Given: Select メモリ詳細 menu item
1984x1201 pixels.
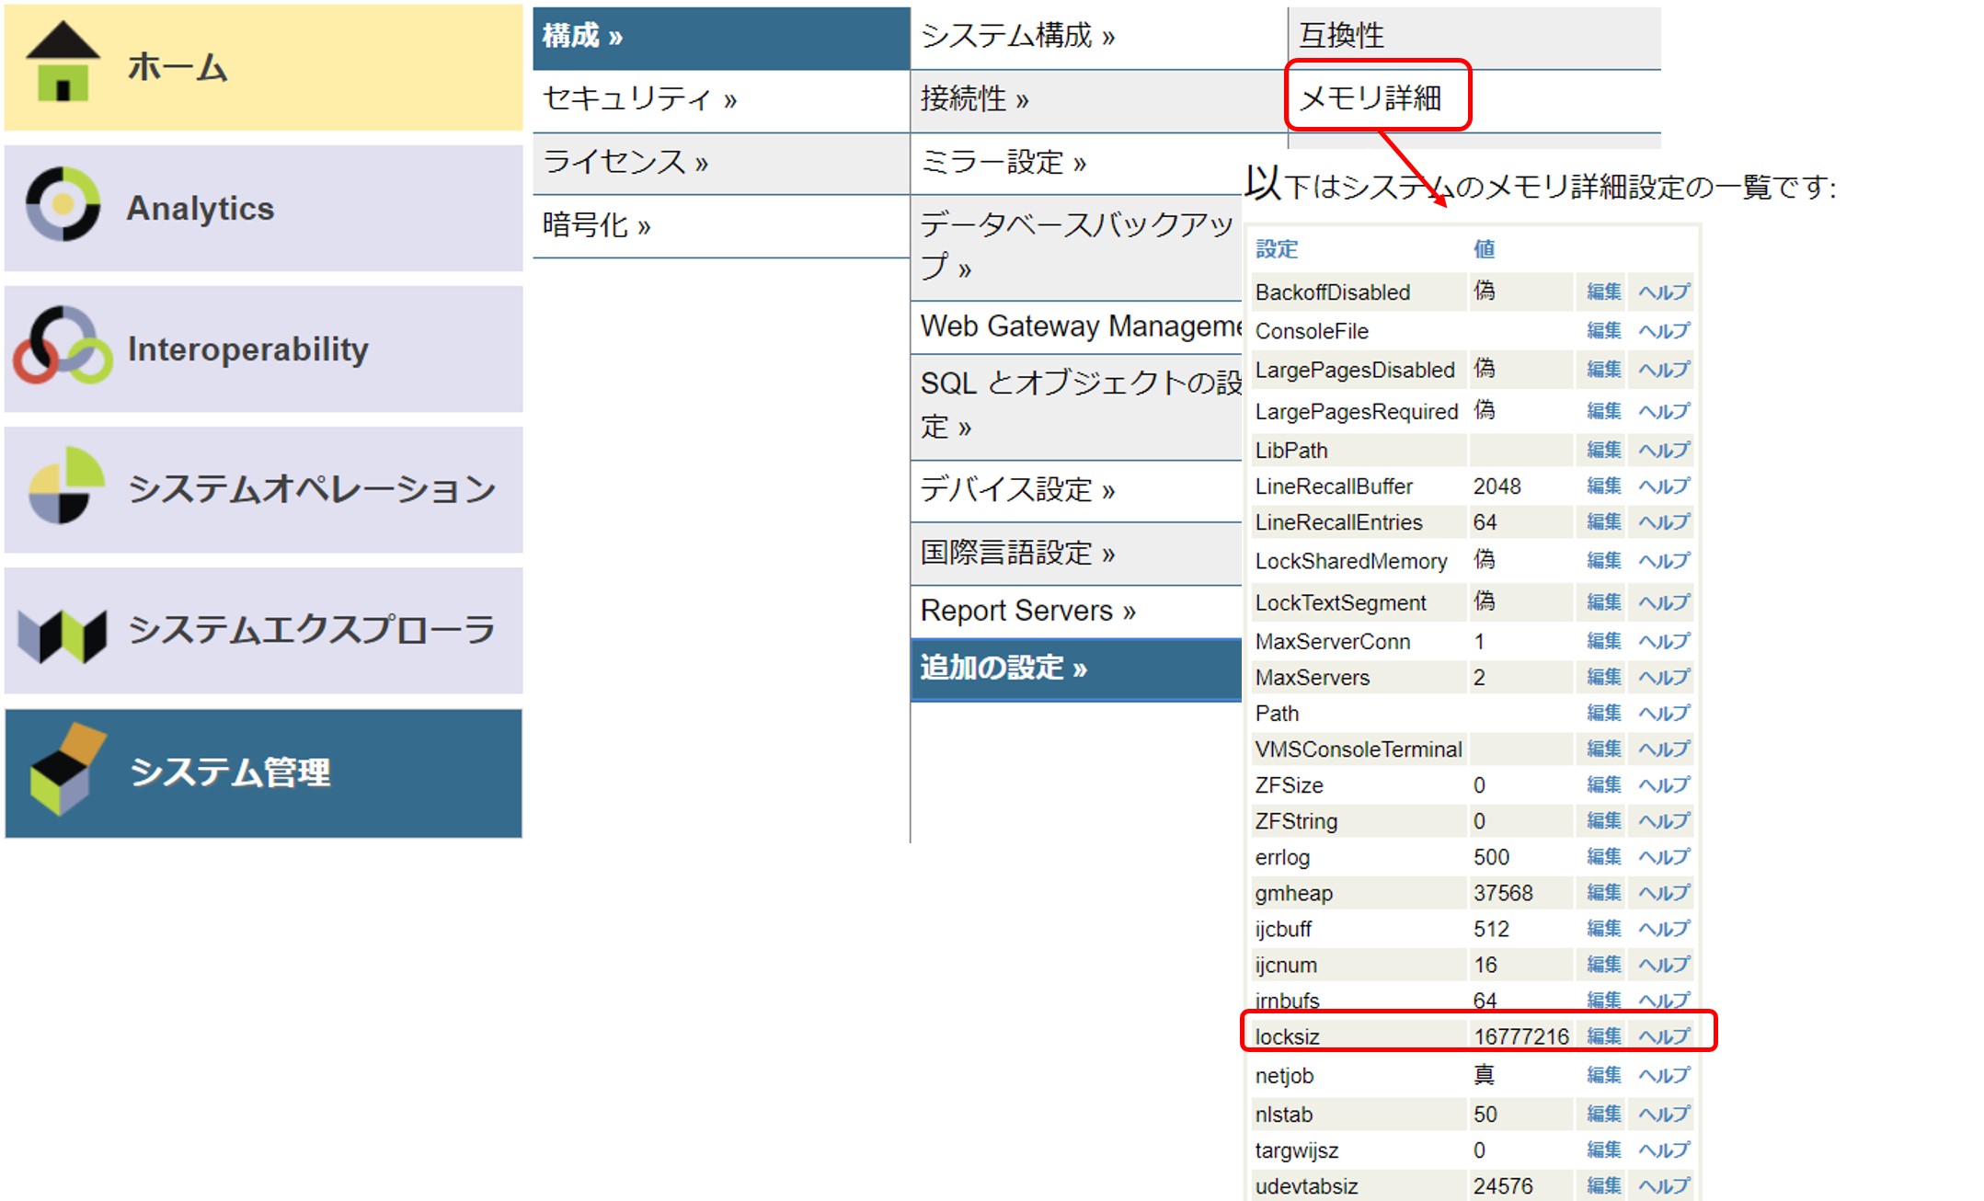Looking at the screenshot, I should pyautogui.click(x=1370, y=97).
